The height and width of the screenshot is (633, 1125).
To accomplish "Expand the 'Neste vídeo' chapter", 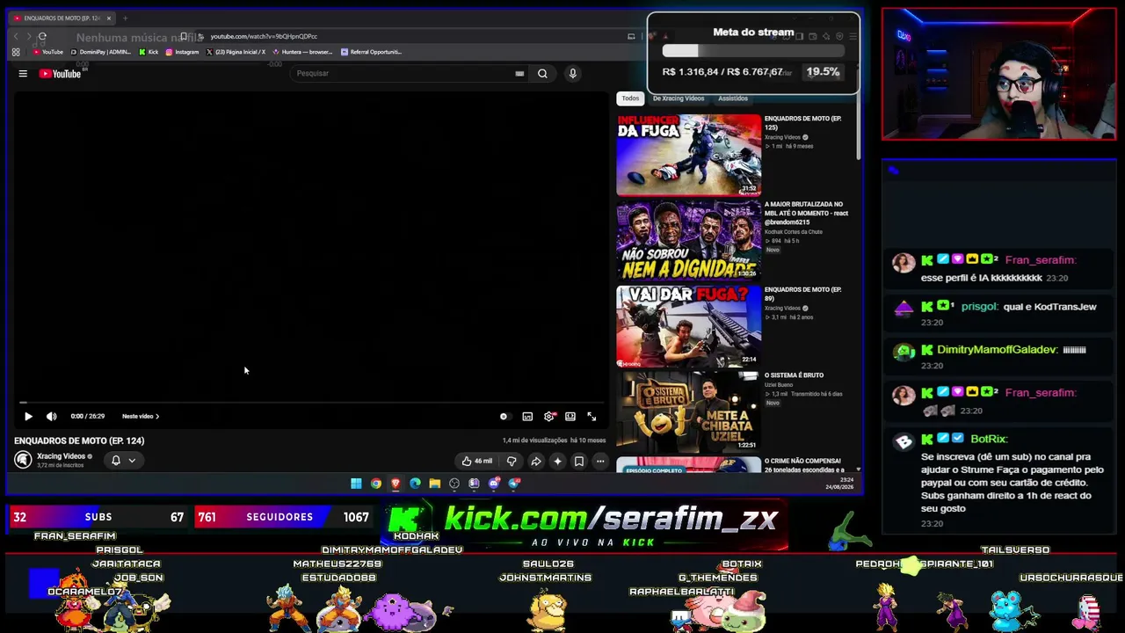I will 141,417.
